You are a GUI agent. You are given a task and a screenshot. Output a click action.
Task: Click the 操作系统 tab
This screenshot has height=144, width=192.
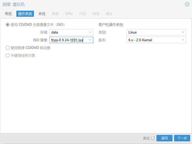25,14
